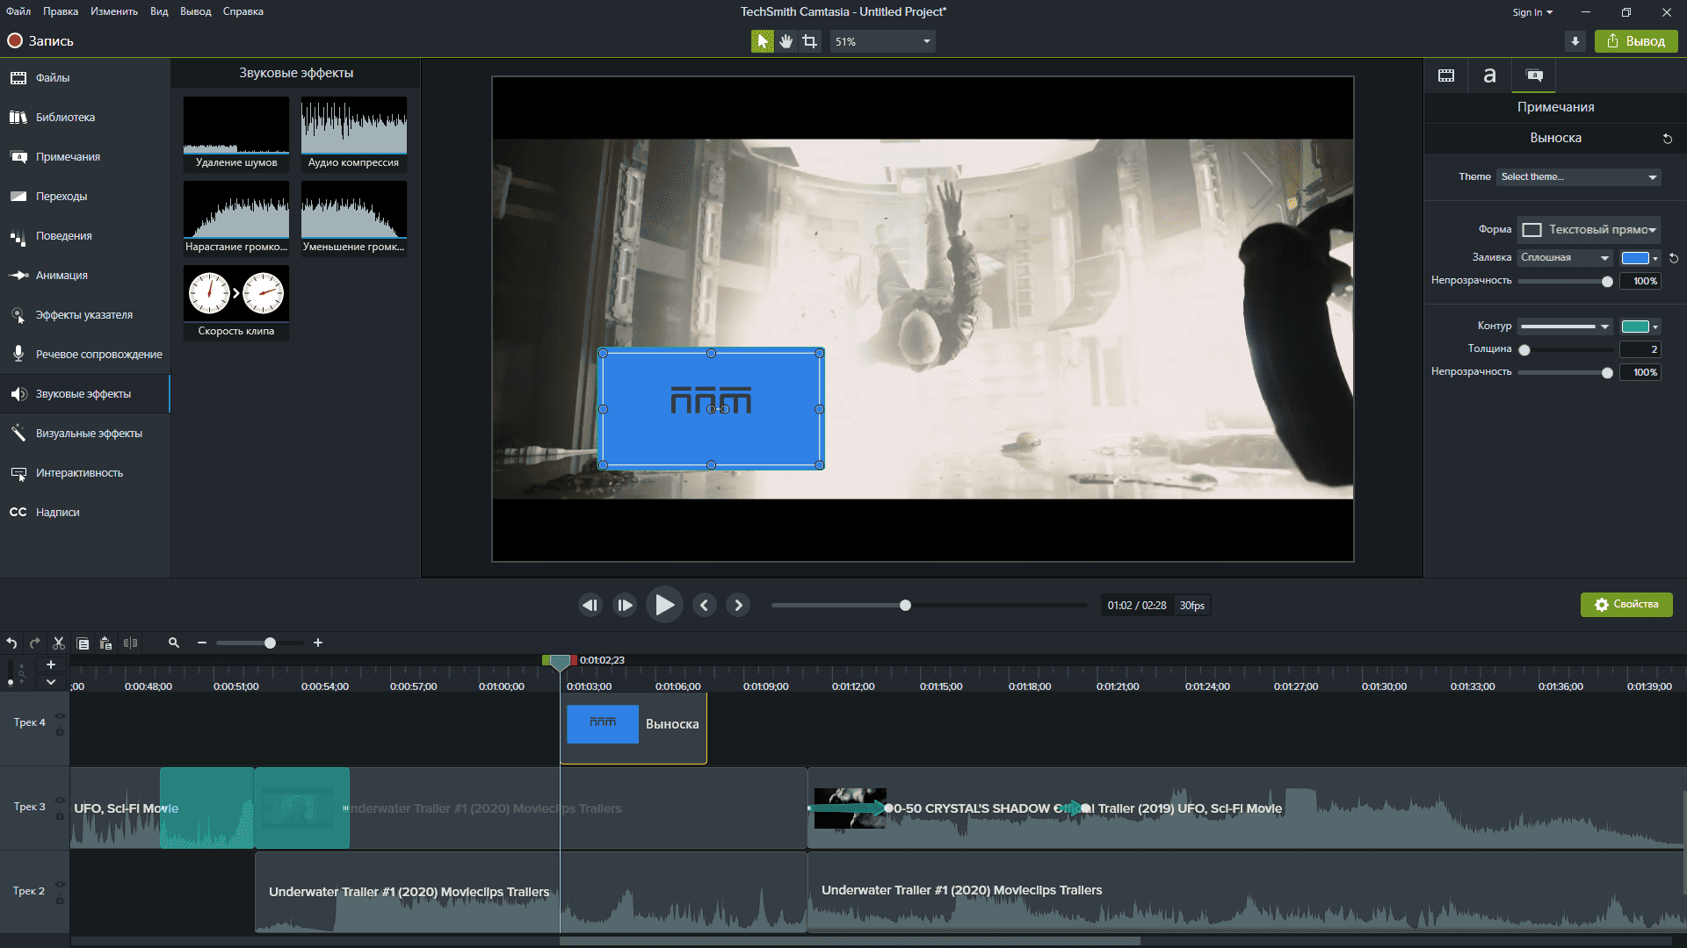1687x948 pixels.
Task: Click the Толщина thickness value field
Action: coord(1640,349)
